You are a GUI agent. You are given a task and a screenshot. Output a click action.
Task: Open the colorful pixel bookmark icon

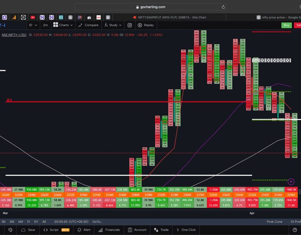(80, 18)
